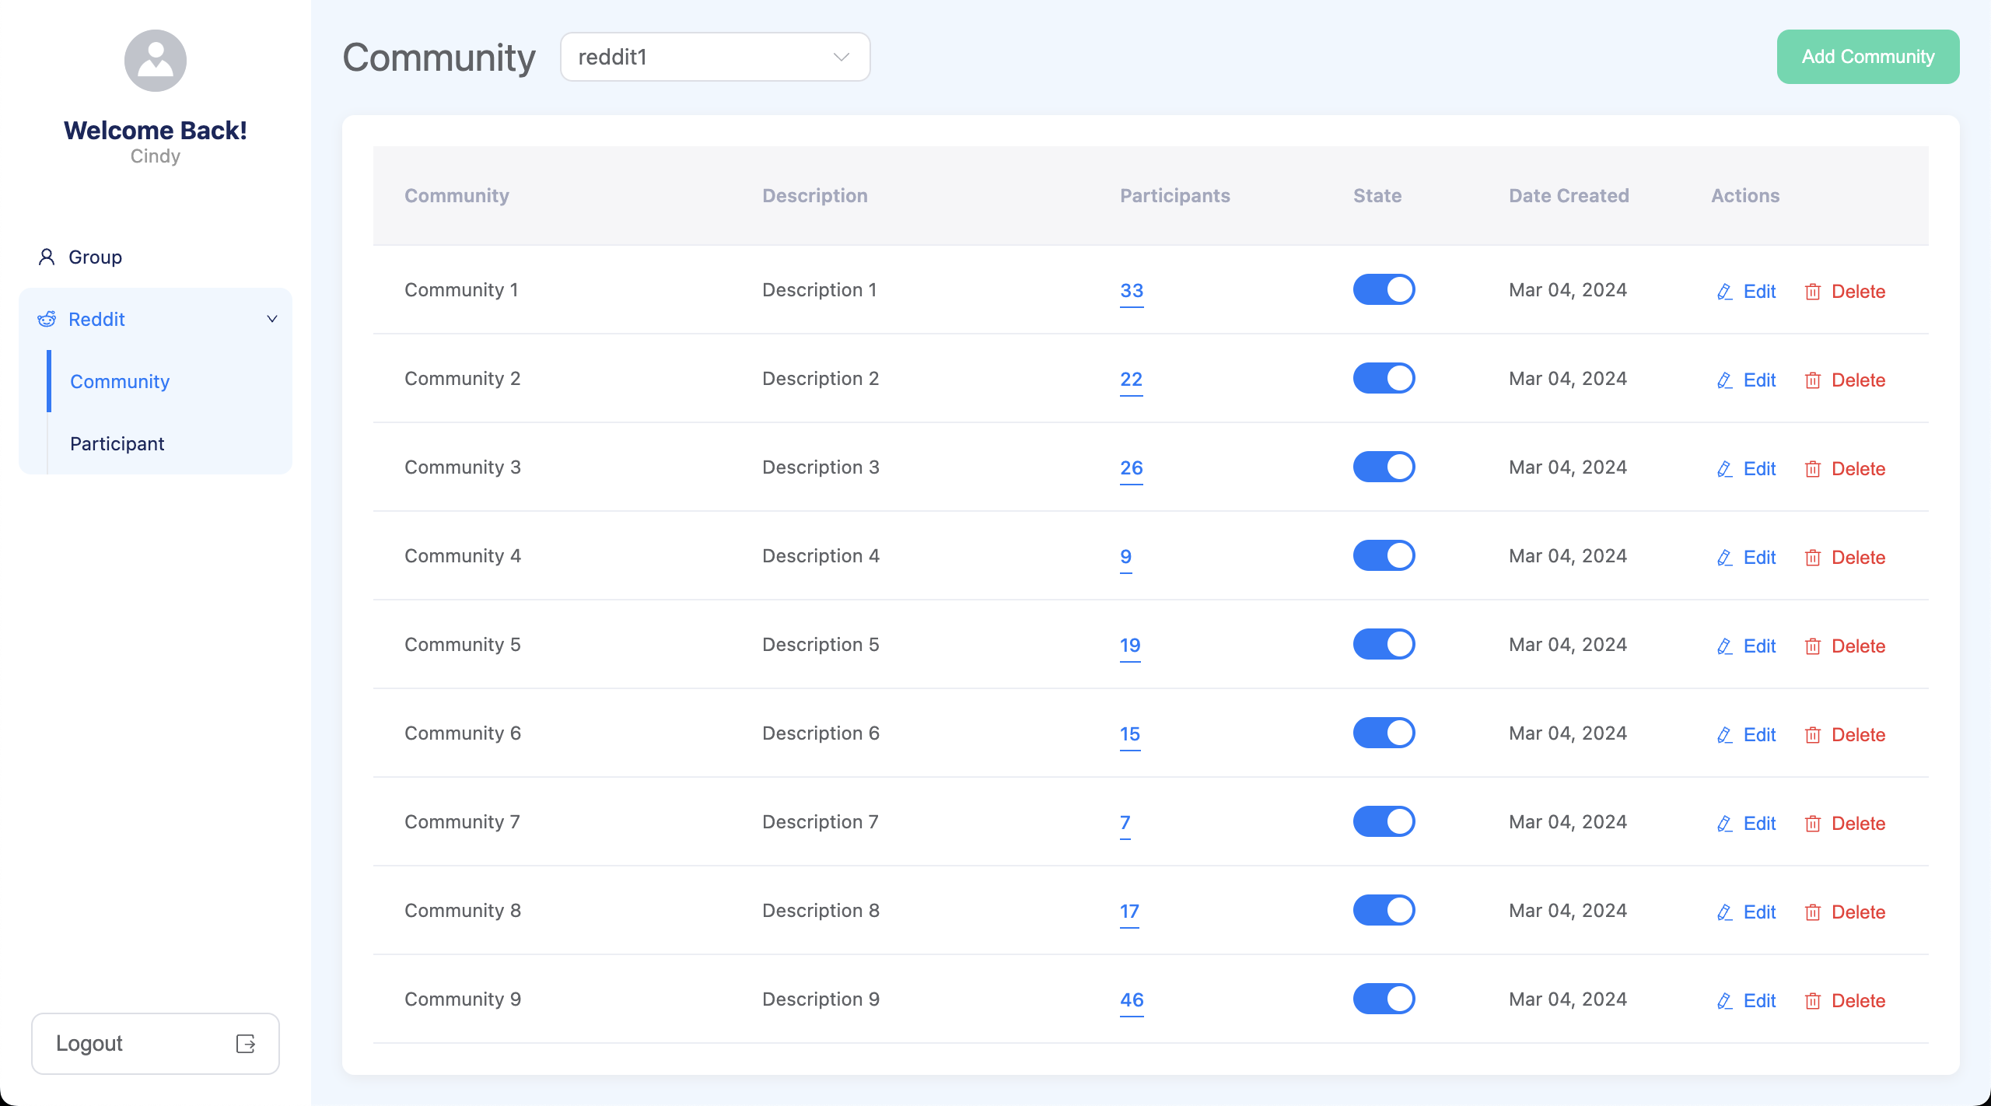Toggle the state switch for Community 9

[x=1384, y=999]
